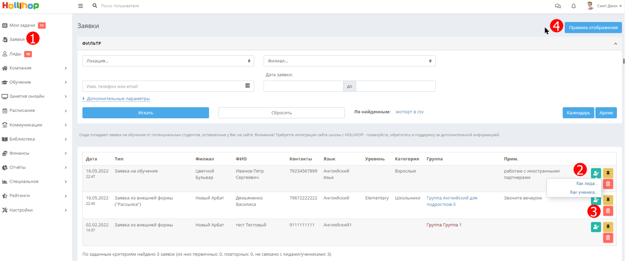Click the Группа Группа 1 cell

(444, 225)
